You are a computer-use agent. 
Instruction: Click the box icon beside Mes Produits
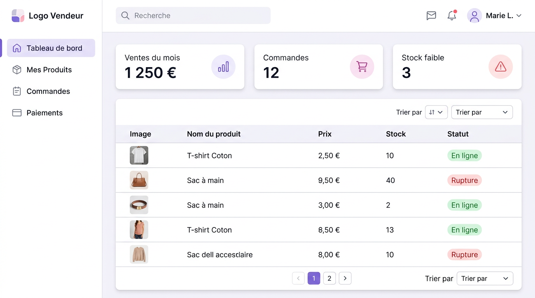pos(17,70)
